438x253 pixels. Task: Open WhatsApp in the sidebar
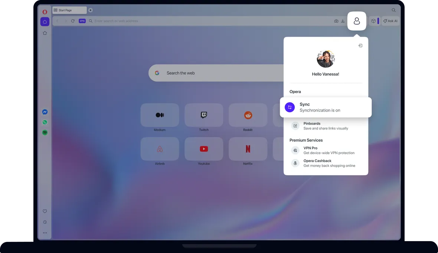pyautogui.click(x=45, y=122)
